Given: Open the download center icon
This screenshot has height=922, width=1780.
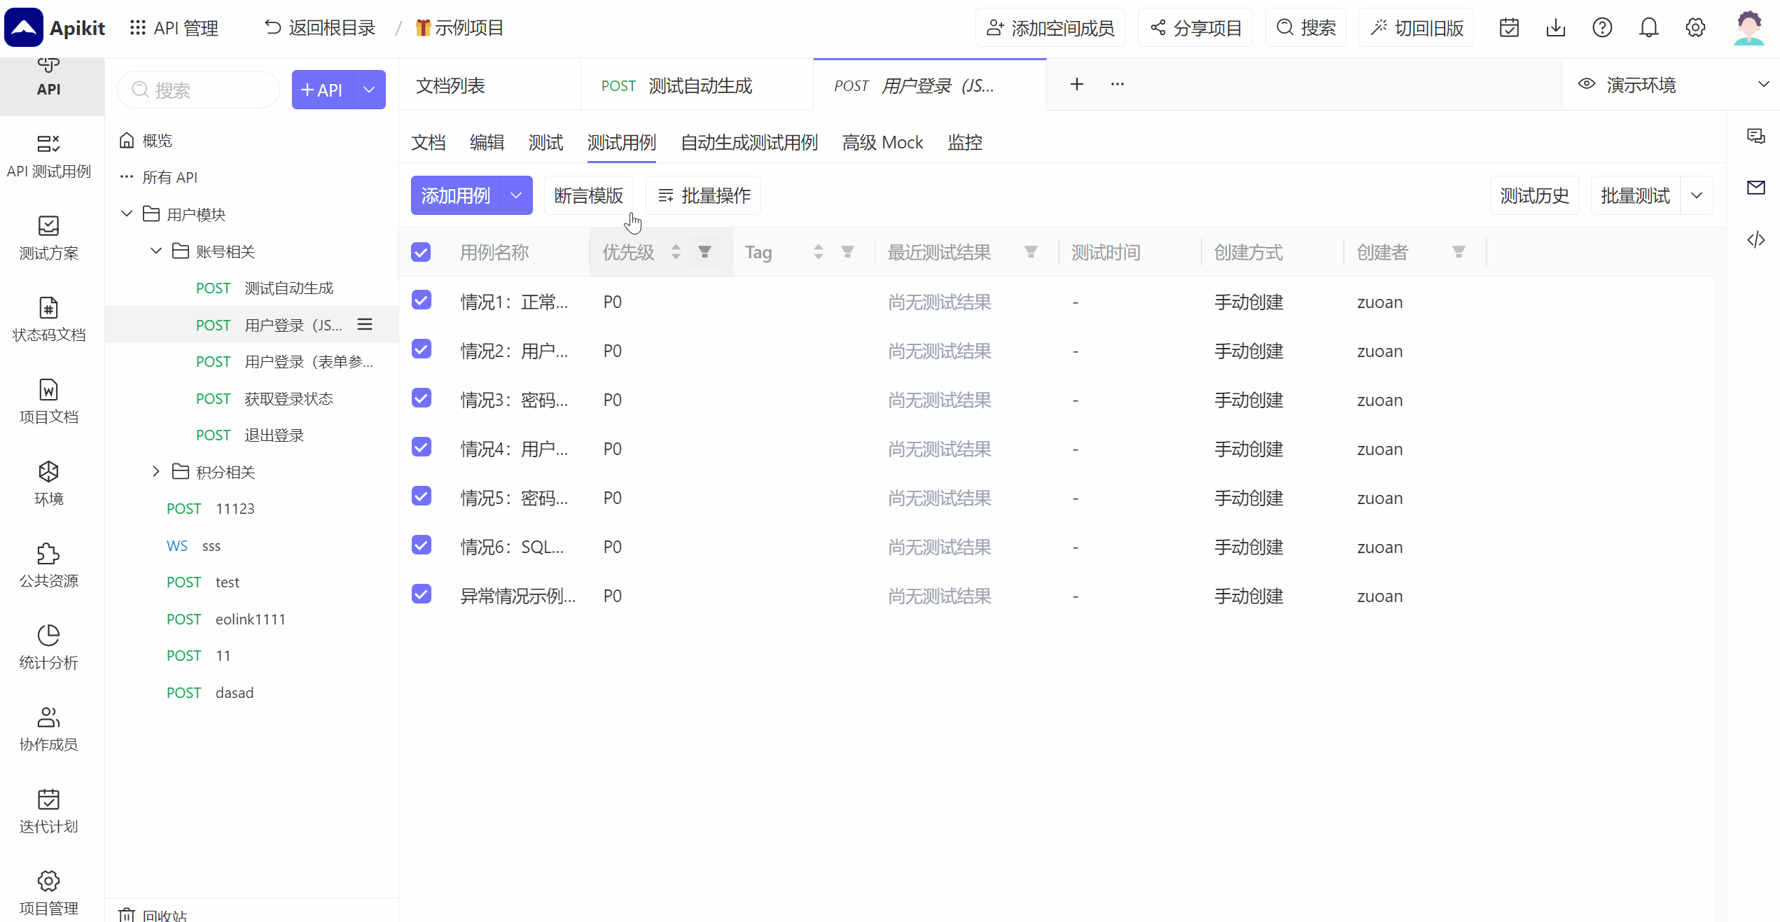Looking at the screenshot, I should coord(1556,27).
